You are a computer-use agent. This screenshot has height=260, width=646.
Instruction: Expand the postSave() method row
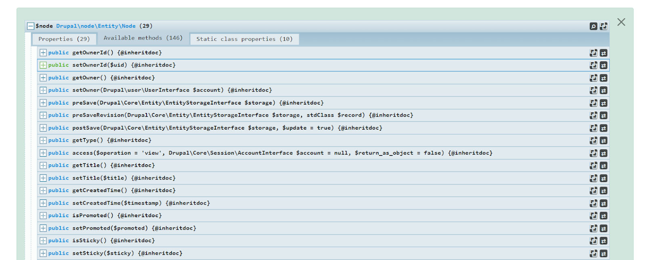point(43,128)
